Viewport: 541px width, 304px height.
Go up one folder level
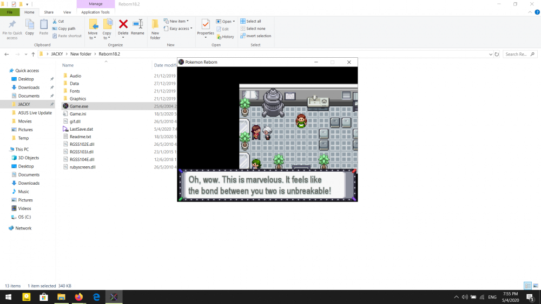(x=33, y=54)
